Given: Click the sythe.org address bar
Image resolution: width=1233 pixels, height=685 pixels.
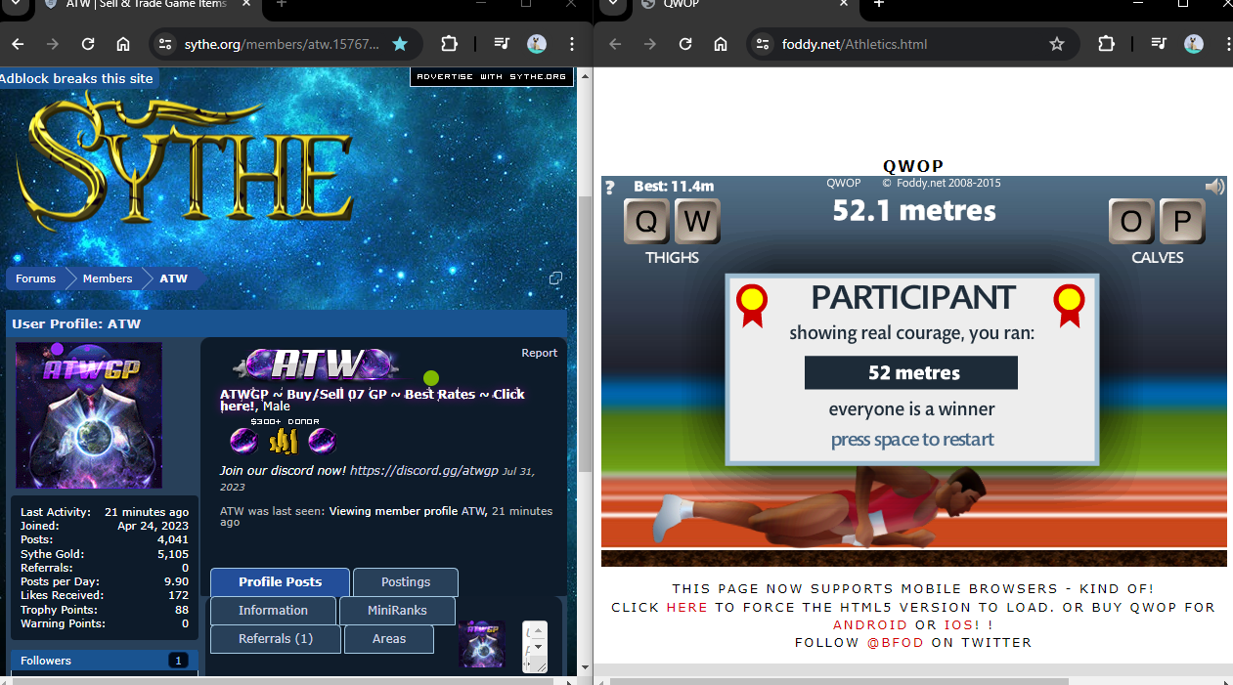Looking at the screenshot, I should [283, 44].
